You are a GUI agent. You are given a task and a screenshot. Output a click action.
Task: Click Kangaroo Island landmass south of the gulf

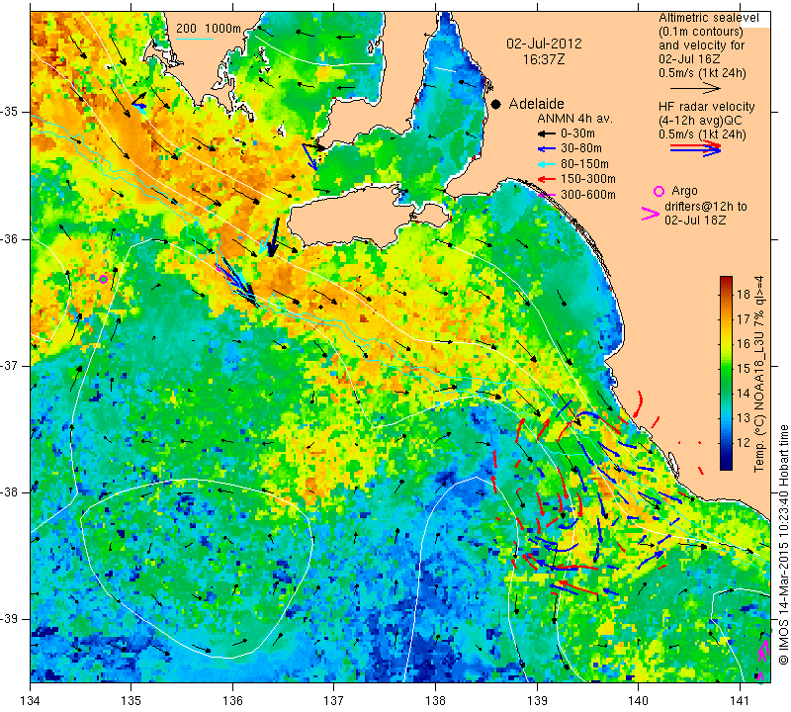tap(354, 214)
